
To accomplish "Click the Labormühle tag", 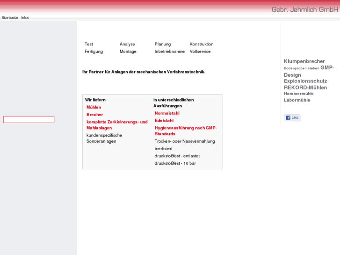I will [x=297, y=100].
